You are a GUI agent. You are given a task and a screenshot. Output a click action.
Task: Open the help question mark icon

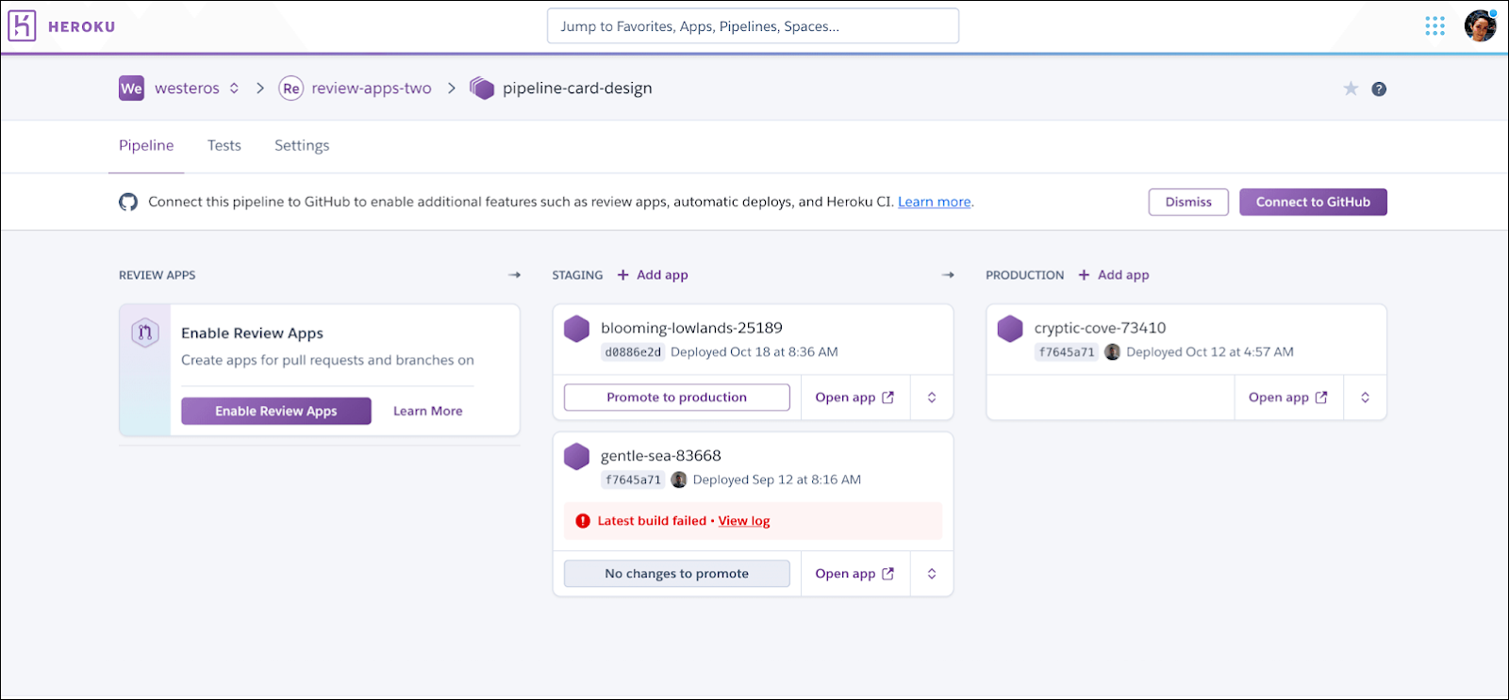coord(1379,89)
